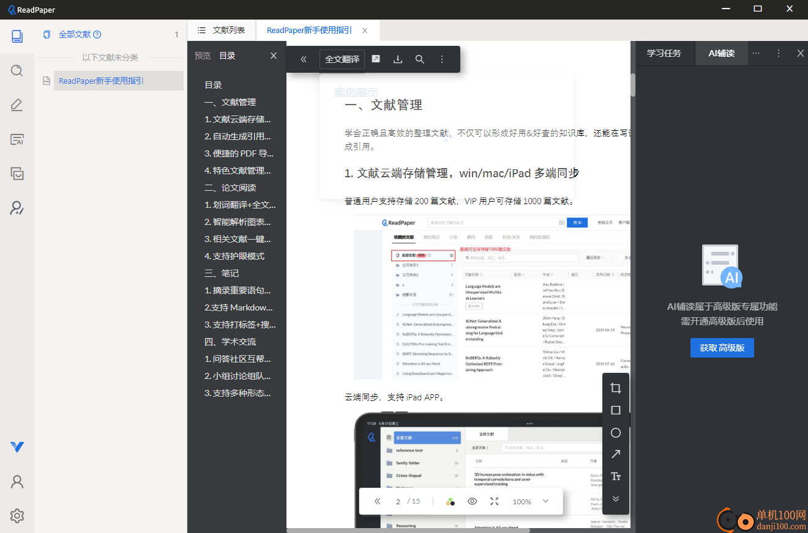The image size is (808, 533).
Task: Go to outline item 一、文献管理
Action: click(230, 102)
